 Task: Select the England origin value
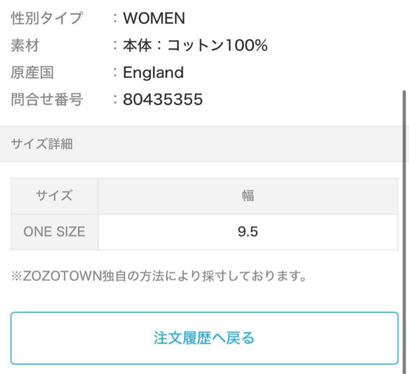tap(153, 72)
